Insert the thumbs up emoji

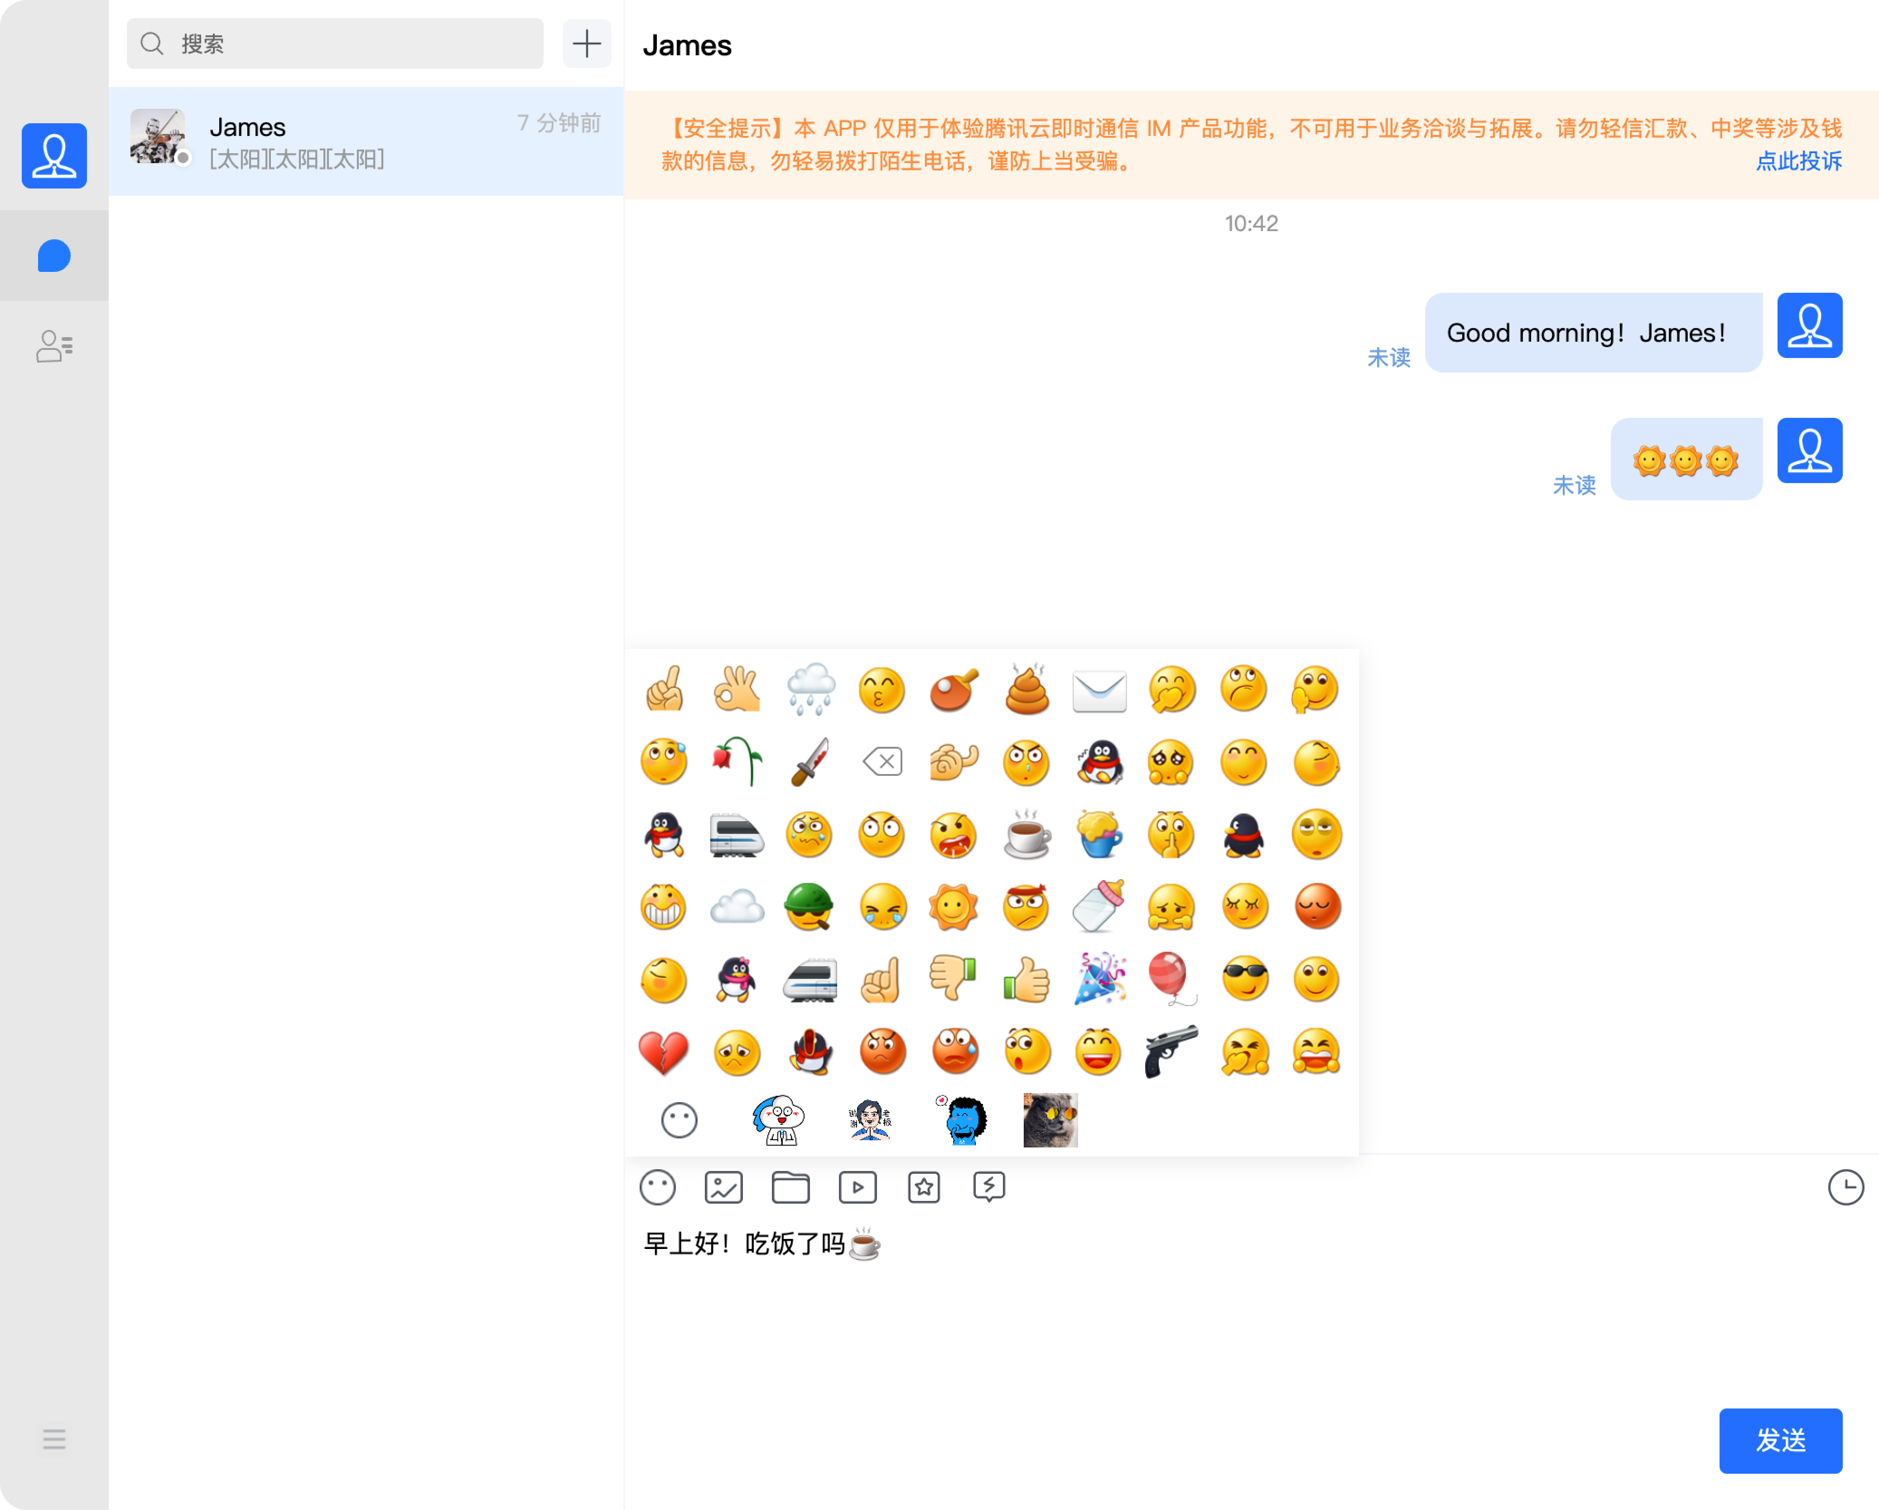click(1026, 980)
